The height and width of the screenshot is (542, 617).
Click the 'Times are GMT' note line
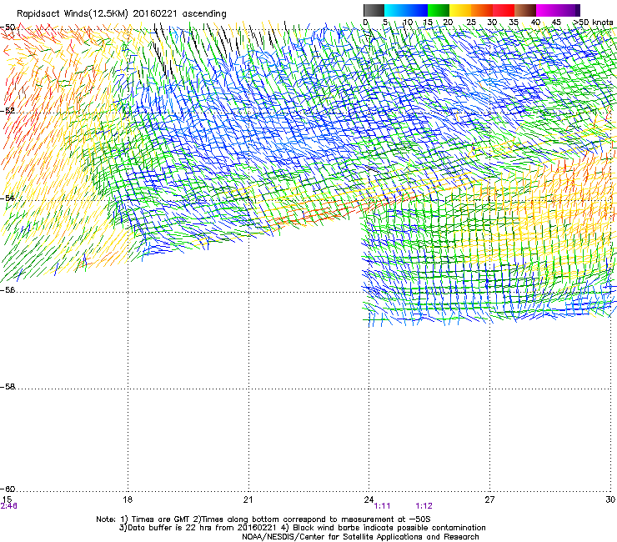click(263, 519)
